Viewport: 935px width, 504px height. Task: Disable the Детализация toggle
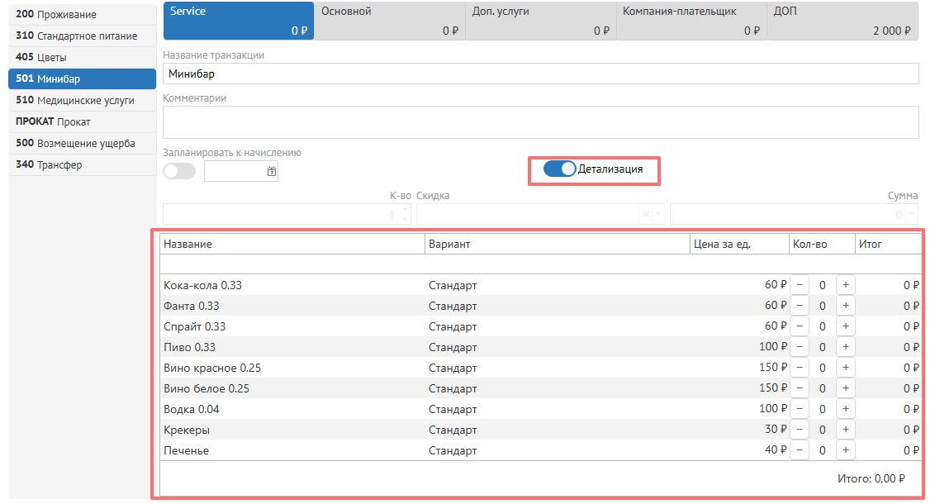(559, 169)
